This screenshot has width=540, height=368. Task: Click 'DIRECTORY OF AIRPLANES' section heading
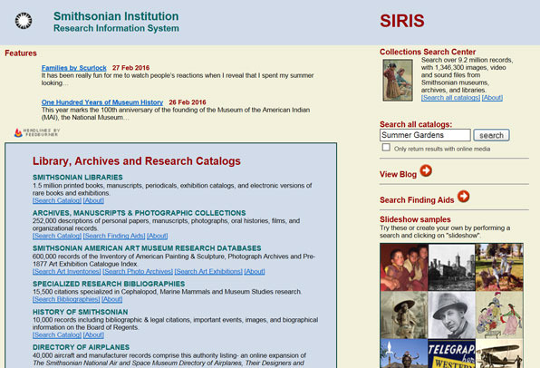pos(81,347)
